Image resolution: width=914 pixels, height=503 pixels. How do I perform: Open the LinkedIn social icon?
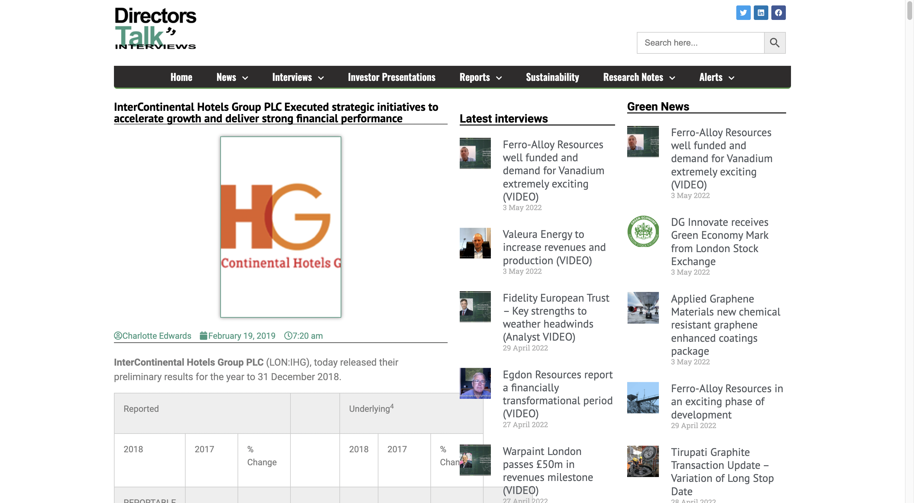click(x=761, y=13)
